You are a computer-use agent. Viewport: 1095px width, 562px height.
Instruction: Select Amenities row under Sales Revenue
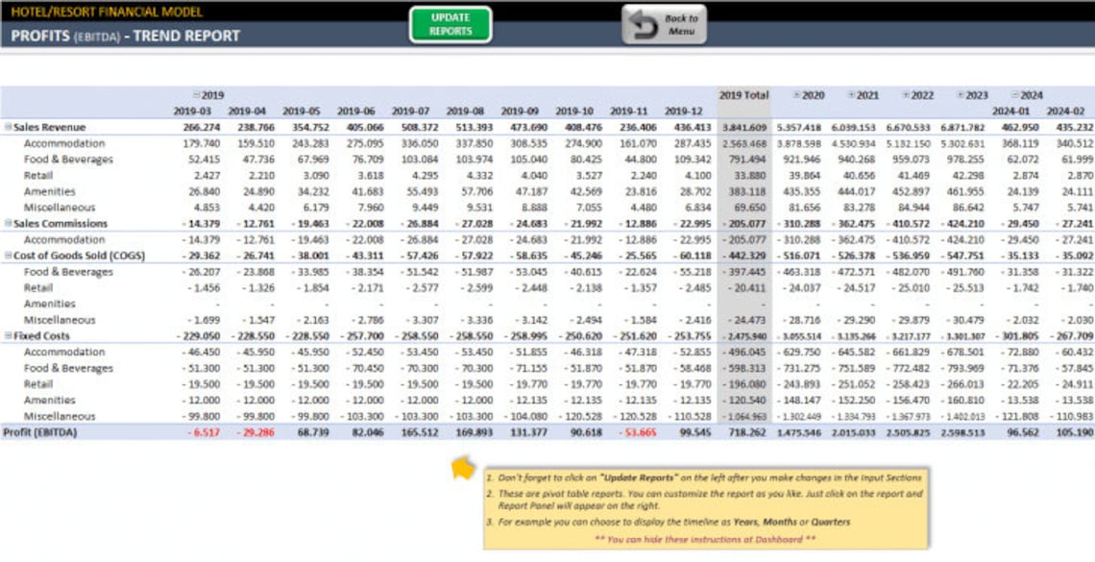(x=50, y=191)
